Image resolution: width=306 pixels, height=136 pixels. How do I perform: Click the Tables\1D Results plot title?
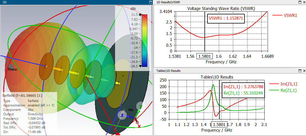217,77
